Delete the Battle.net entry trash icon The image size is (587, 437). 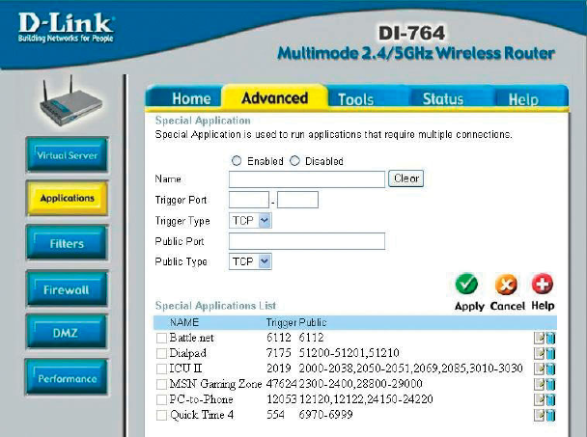coord(550,338)
